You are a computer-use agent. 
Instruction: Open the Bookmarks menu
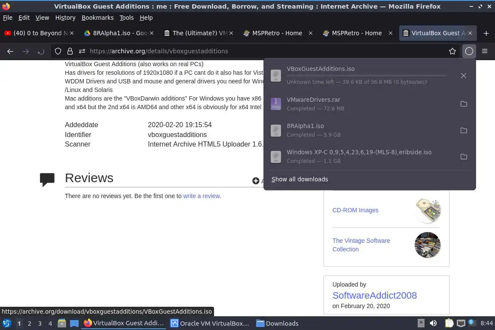pos(98,18)
